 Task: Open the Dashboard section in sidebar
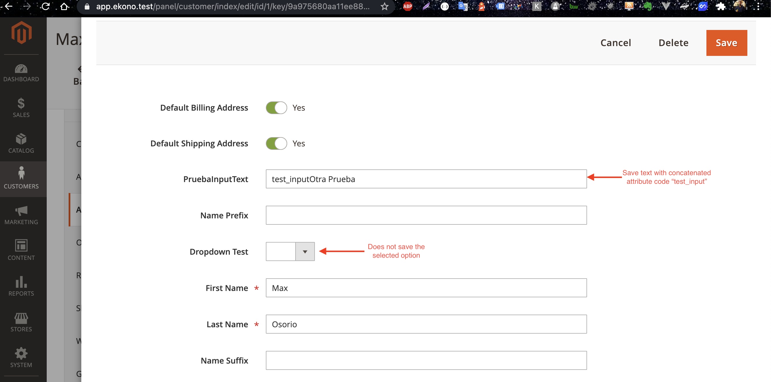pos(21,73)
